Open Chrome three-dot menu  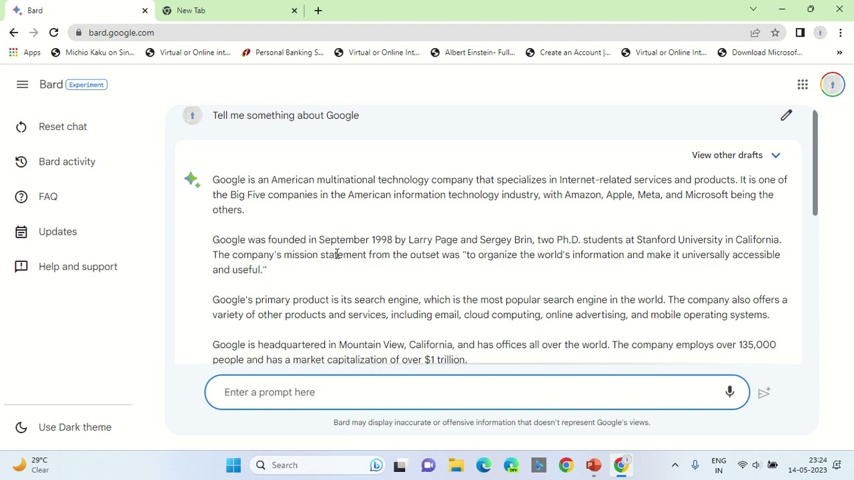click(x=841, y=33)
